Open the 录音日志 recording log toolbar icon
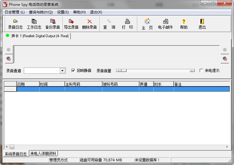Viewport: 234px width, 165px height. click(x=15, y=24)
